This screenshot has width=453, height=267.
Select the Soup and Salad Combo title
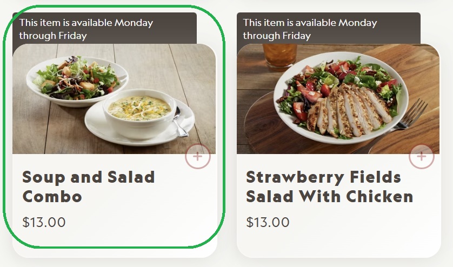tap(88, 186)
